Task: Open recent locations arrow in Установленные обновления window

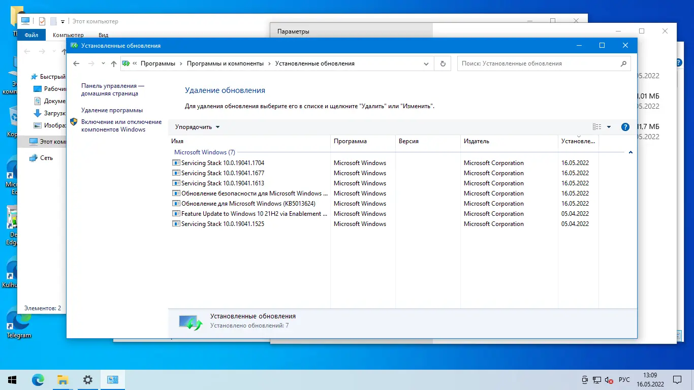Action: (103, 63)
